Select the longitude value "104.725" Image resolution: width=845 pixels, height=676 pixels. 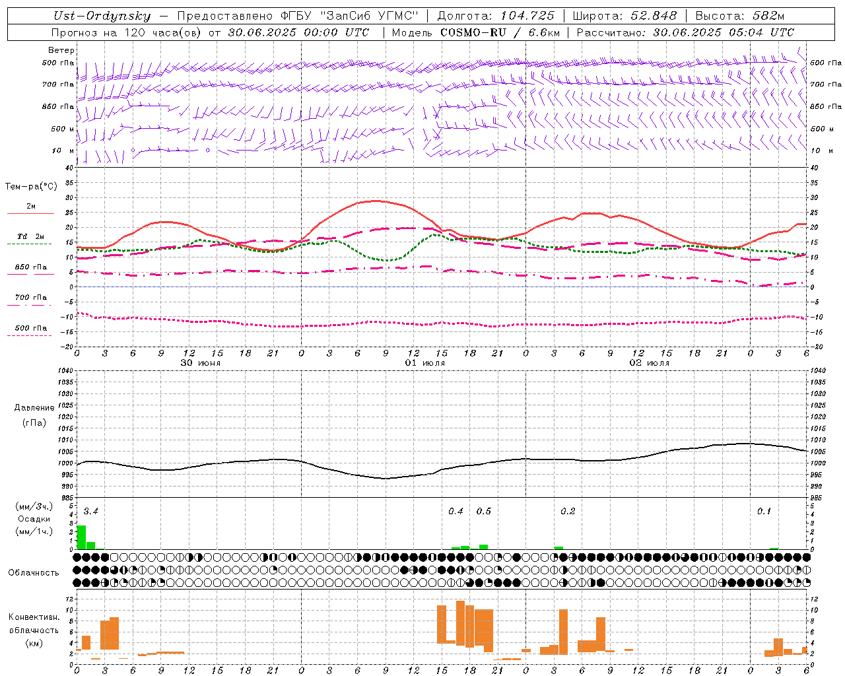[527, 16]
